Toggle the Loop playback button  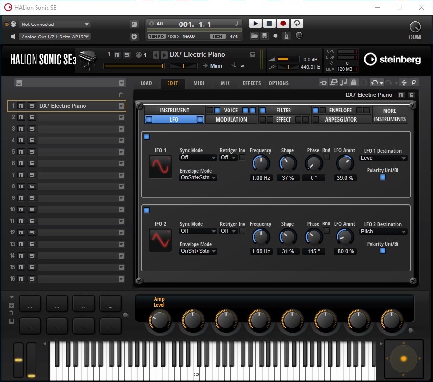[297, 24]
